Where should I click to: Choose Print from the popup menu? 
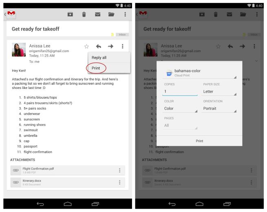[x=109, y=68]
